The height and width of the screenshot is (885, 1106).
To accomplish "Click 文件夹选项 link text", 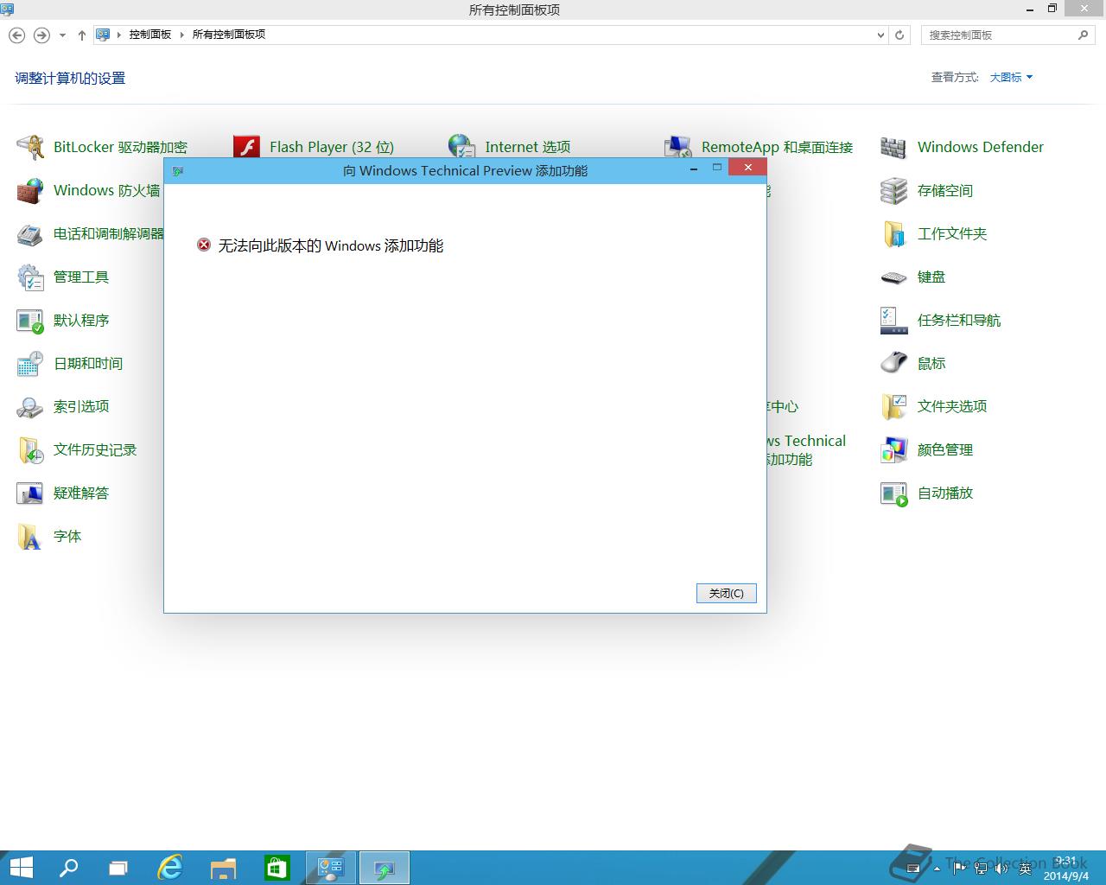I will click(x=952, y=406).
